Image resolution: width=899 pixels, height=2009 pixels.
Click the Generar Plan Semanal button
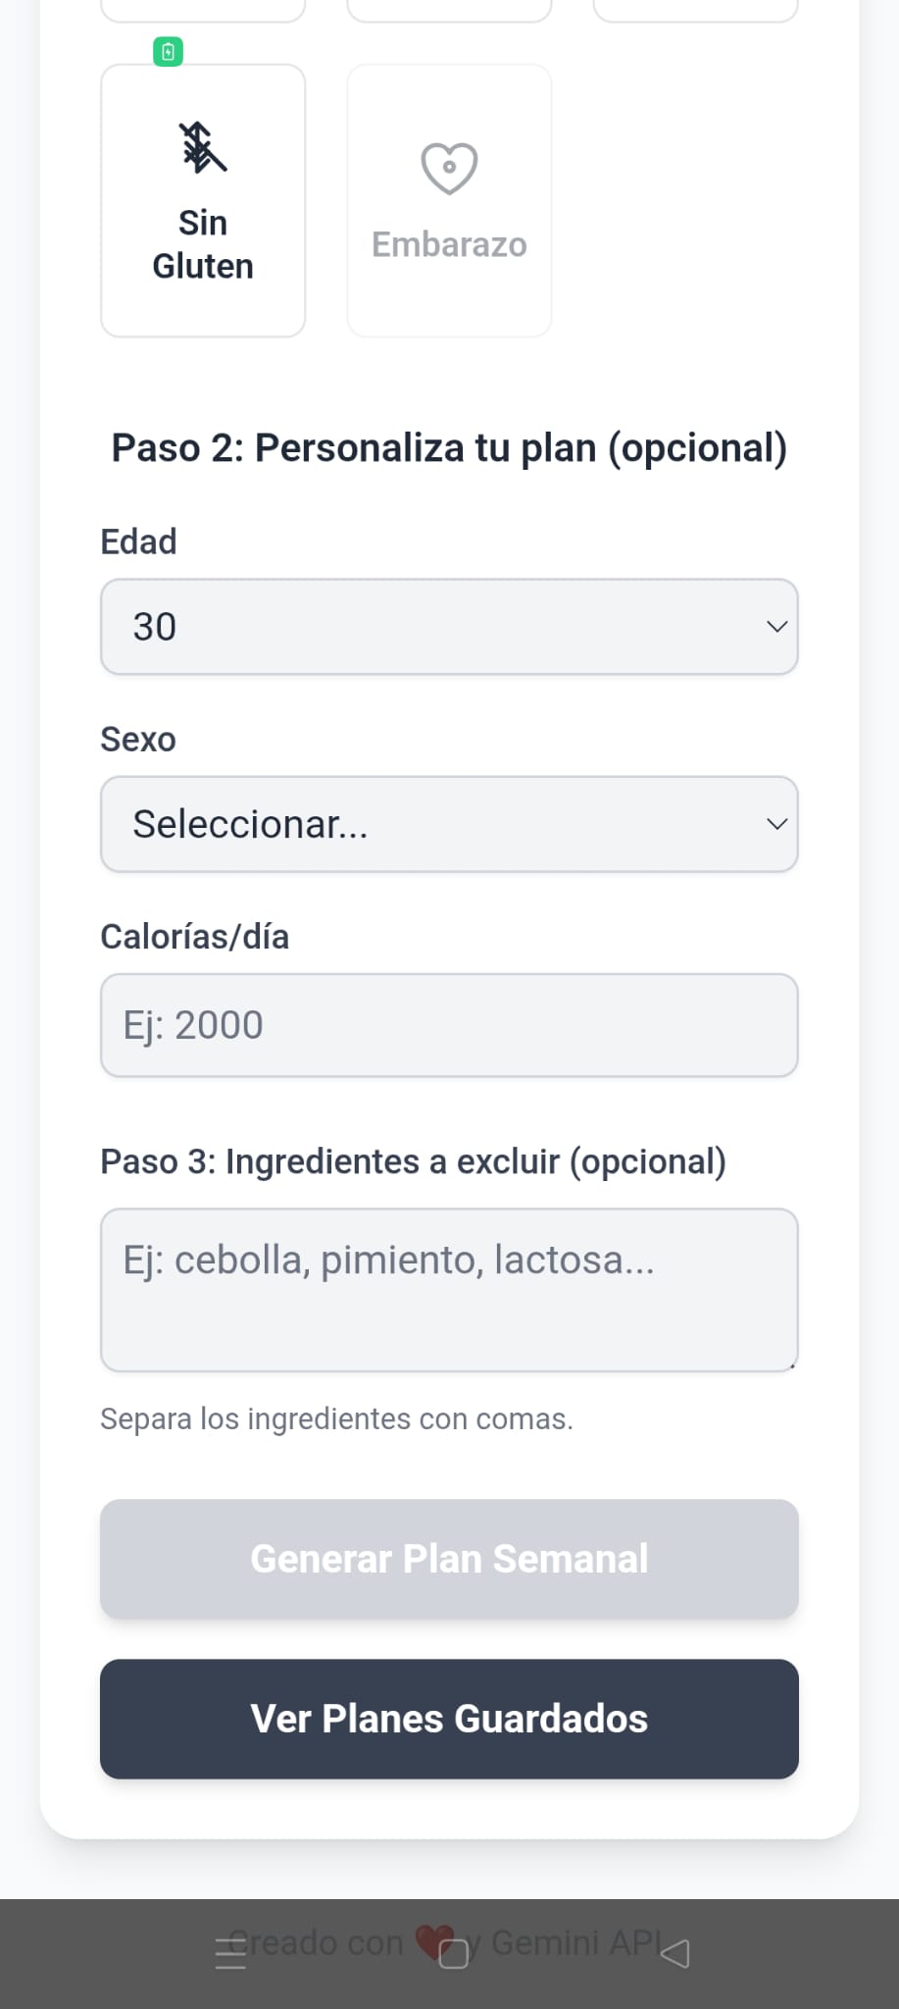449,1559
